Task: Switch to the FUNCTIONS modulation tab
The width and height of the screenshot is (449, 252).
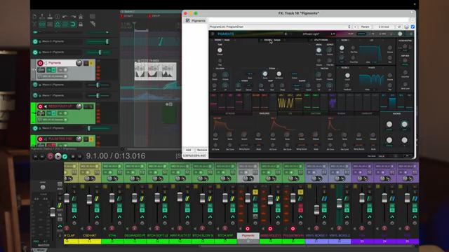Action: click(x=316, y=113)
